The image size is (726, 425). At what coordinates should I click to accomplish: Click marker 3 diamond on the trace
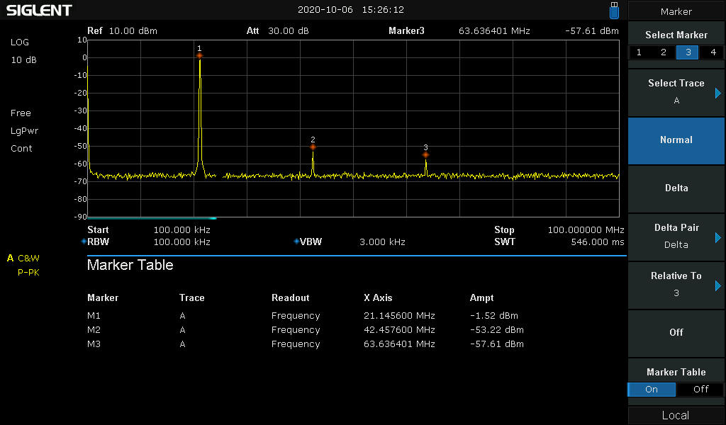tap(425, 154)
